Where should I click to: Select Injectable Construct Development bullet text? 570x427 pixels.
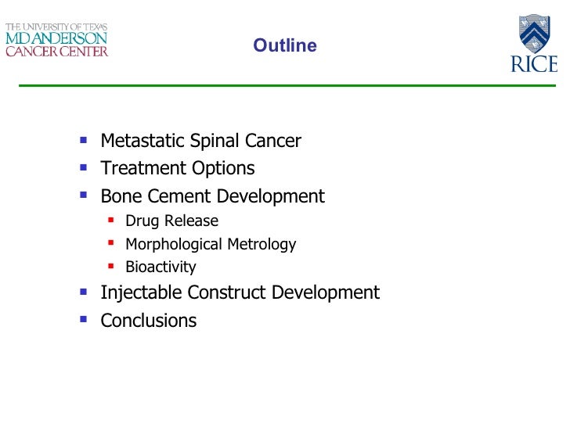240,292
